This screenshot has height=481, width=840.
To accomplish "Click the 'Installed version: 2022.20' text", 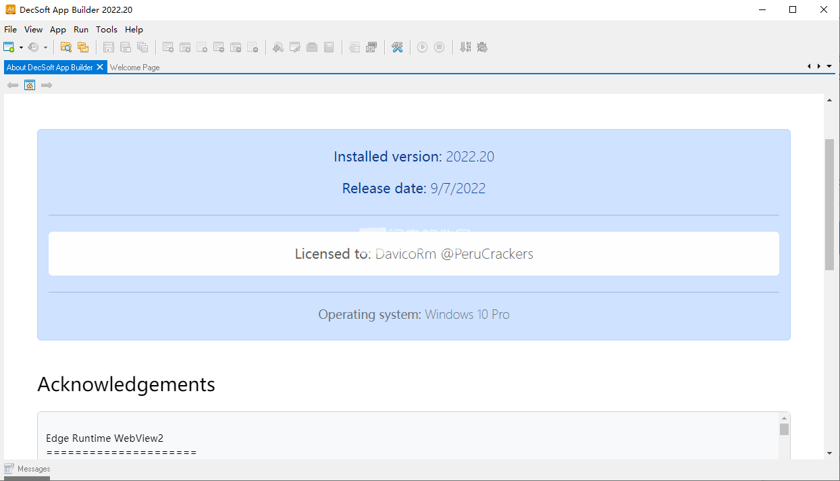I will 414,157.
